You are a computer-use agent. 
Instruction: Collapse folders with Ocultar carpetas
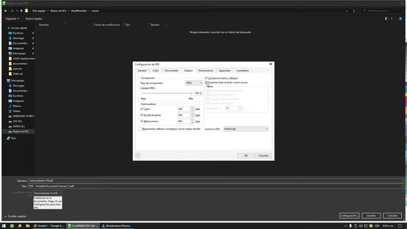point(15,216)
